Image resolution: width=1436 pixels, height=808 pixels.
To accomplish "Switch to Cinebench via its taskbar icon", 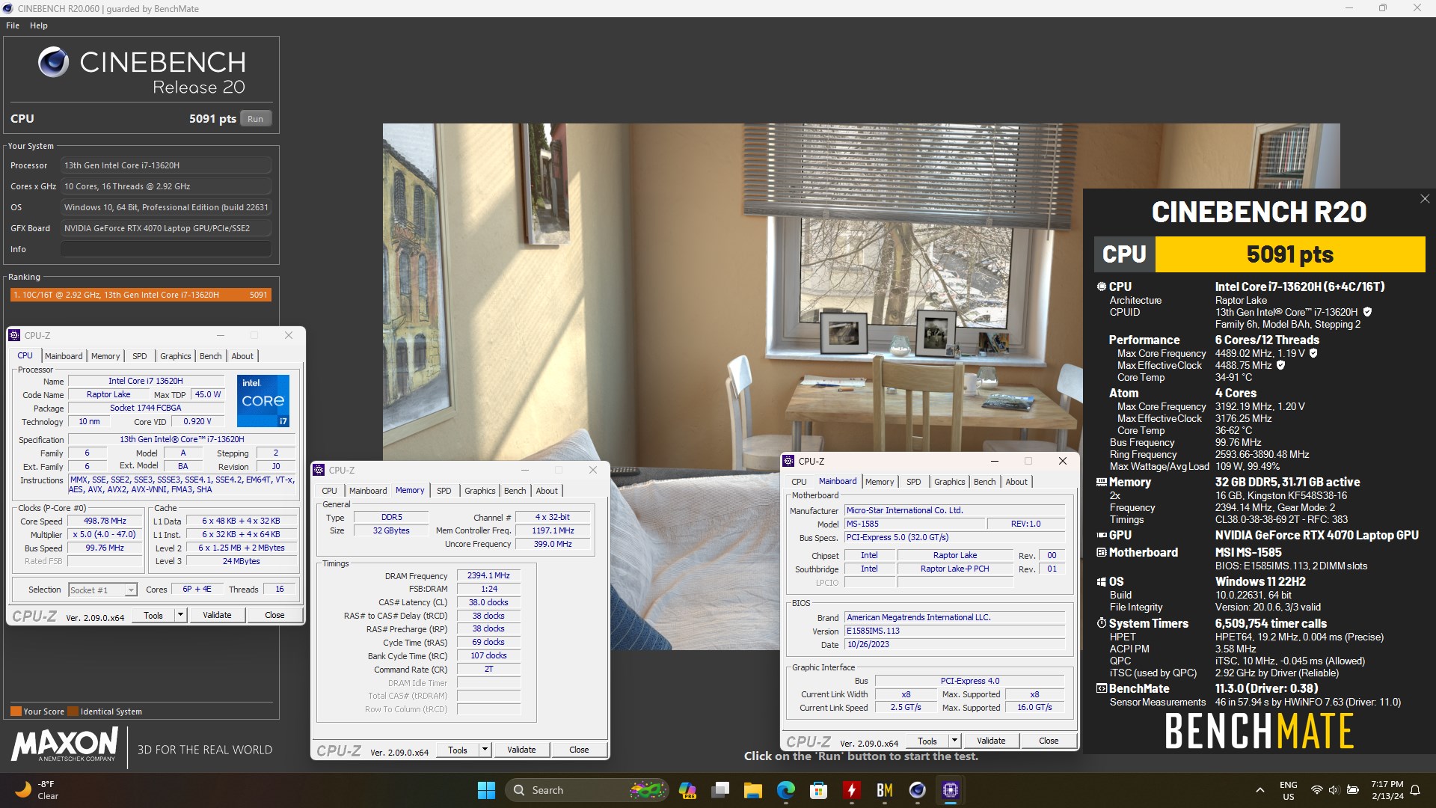I will pyautogui.click(x=918, y=790).
